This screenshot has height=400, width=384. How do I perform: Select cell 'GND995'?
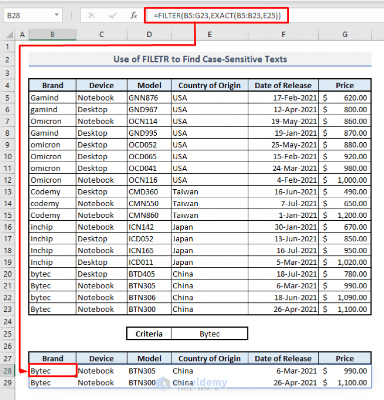tap(149, 133)
